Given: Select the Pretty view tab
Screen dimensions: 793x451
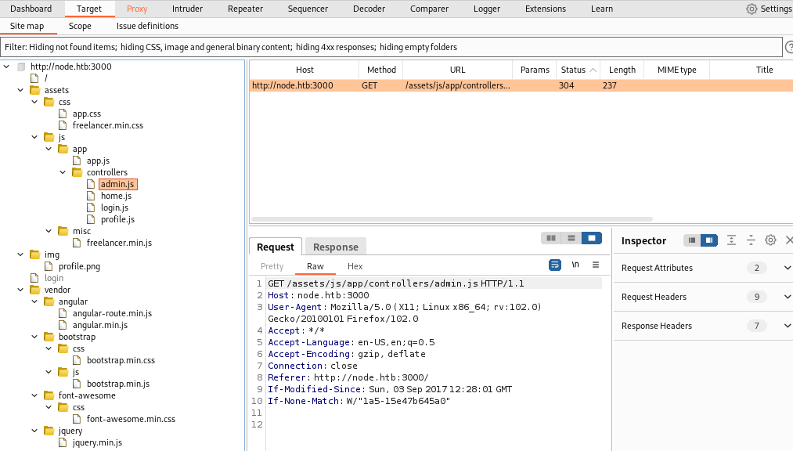Looking at the screenshot, I should click(272, 266).
